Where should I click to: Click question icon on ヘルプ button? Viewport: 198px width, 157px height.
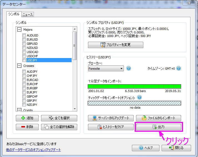tap(141, 148)
